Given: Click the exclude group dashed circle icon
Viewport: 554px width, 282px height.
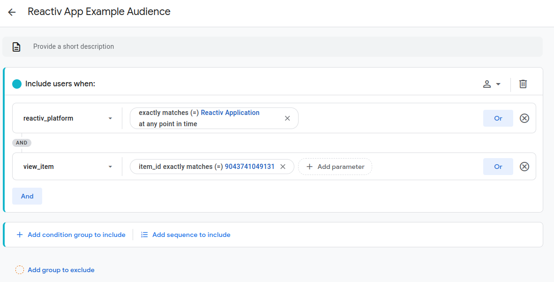Looking at the screenshot, I should point(20,270).
